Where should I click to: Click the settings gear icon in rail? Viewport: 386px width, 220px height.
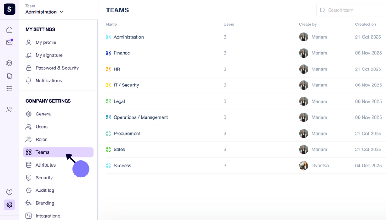(x=9, y=205)
